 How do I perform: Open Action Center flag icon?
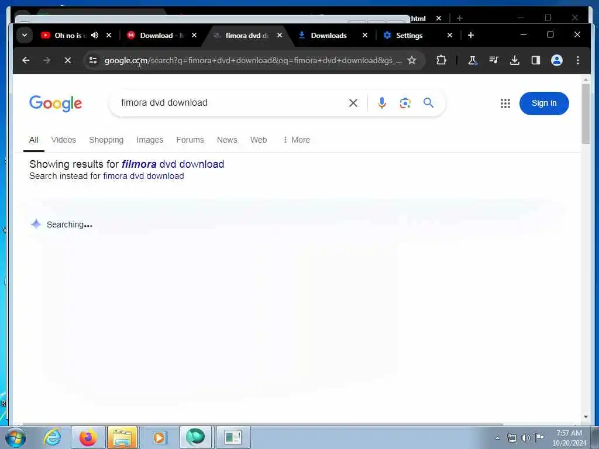[539, 437]
